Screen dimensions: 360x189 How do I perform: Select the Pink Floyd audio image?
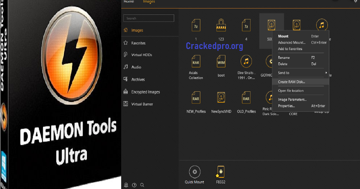[x=269, y=98]
